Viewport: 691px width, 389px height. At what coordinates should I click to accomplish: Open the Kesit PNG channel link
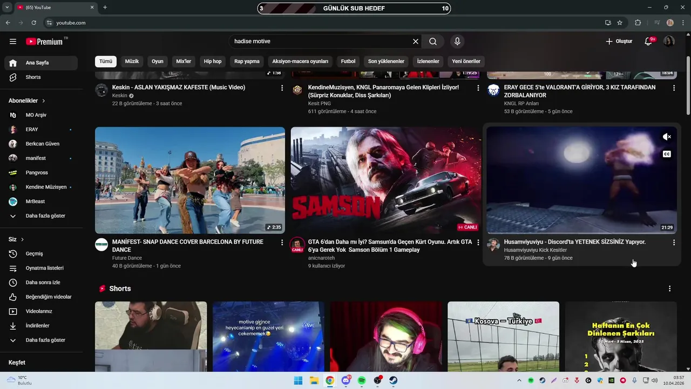320,103
